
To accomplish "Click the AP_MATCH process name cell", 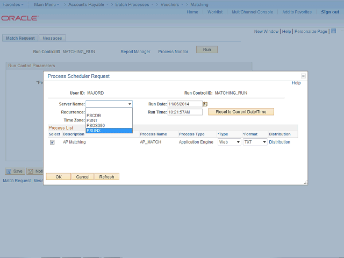I will coord(150,142).
